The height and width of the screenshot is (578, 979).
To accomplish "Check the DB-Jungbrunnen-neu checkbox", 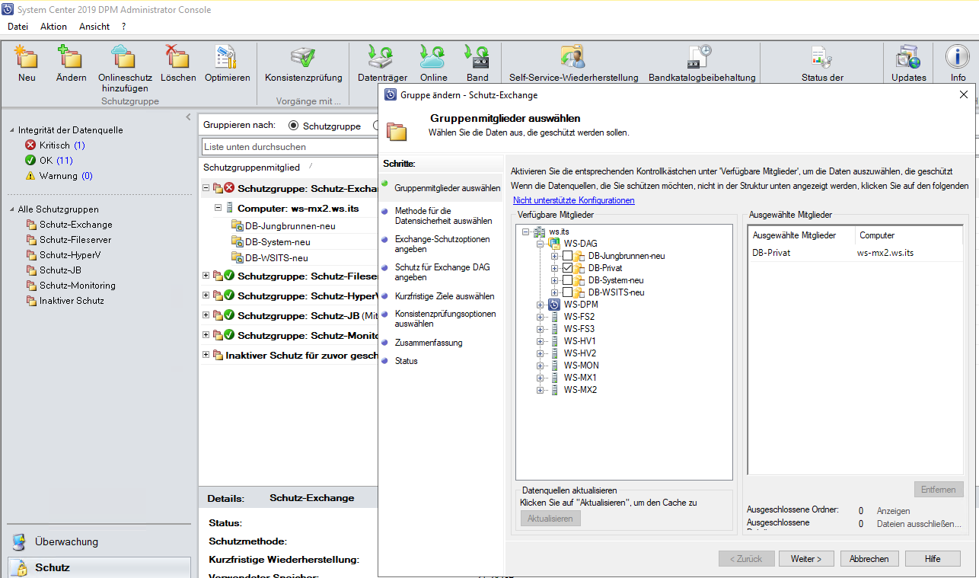I will 567,256.
